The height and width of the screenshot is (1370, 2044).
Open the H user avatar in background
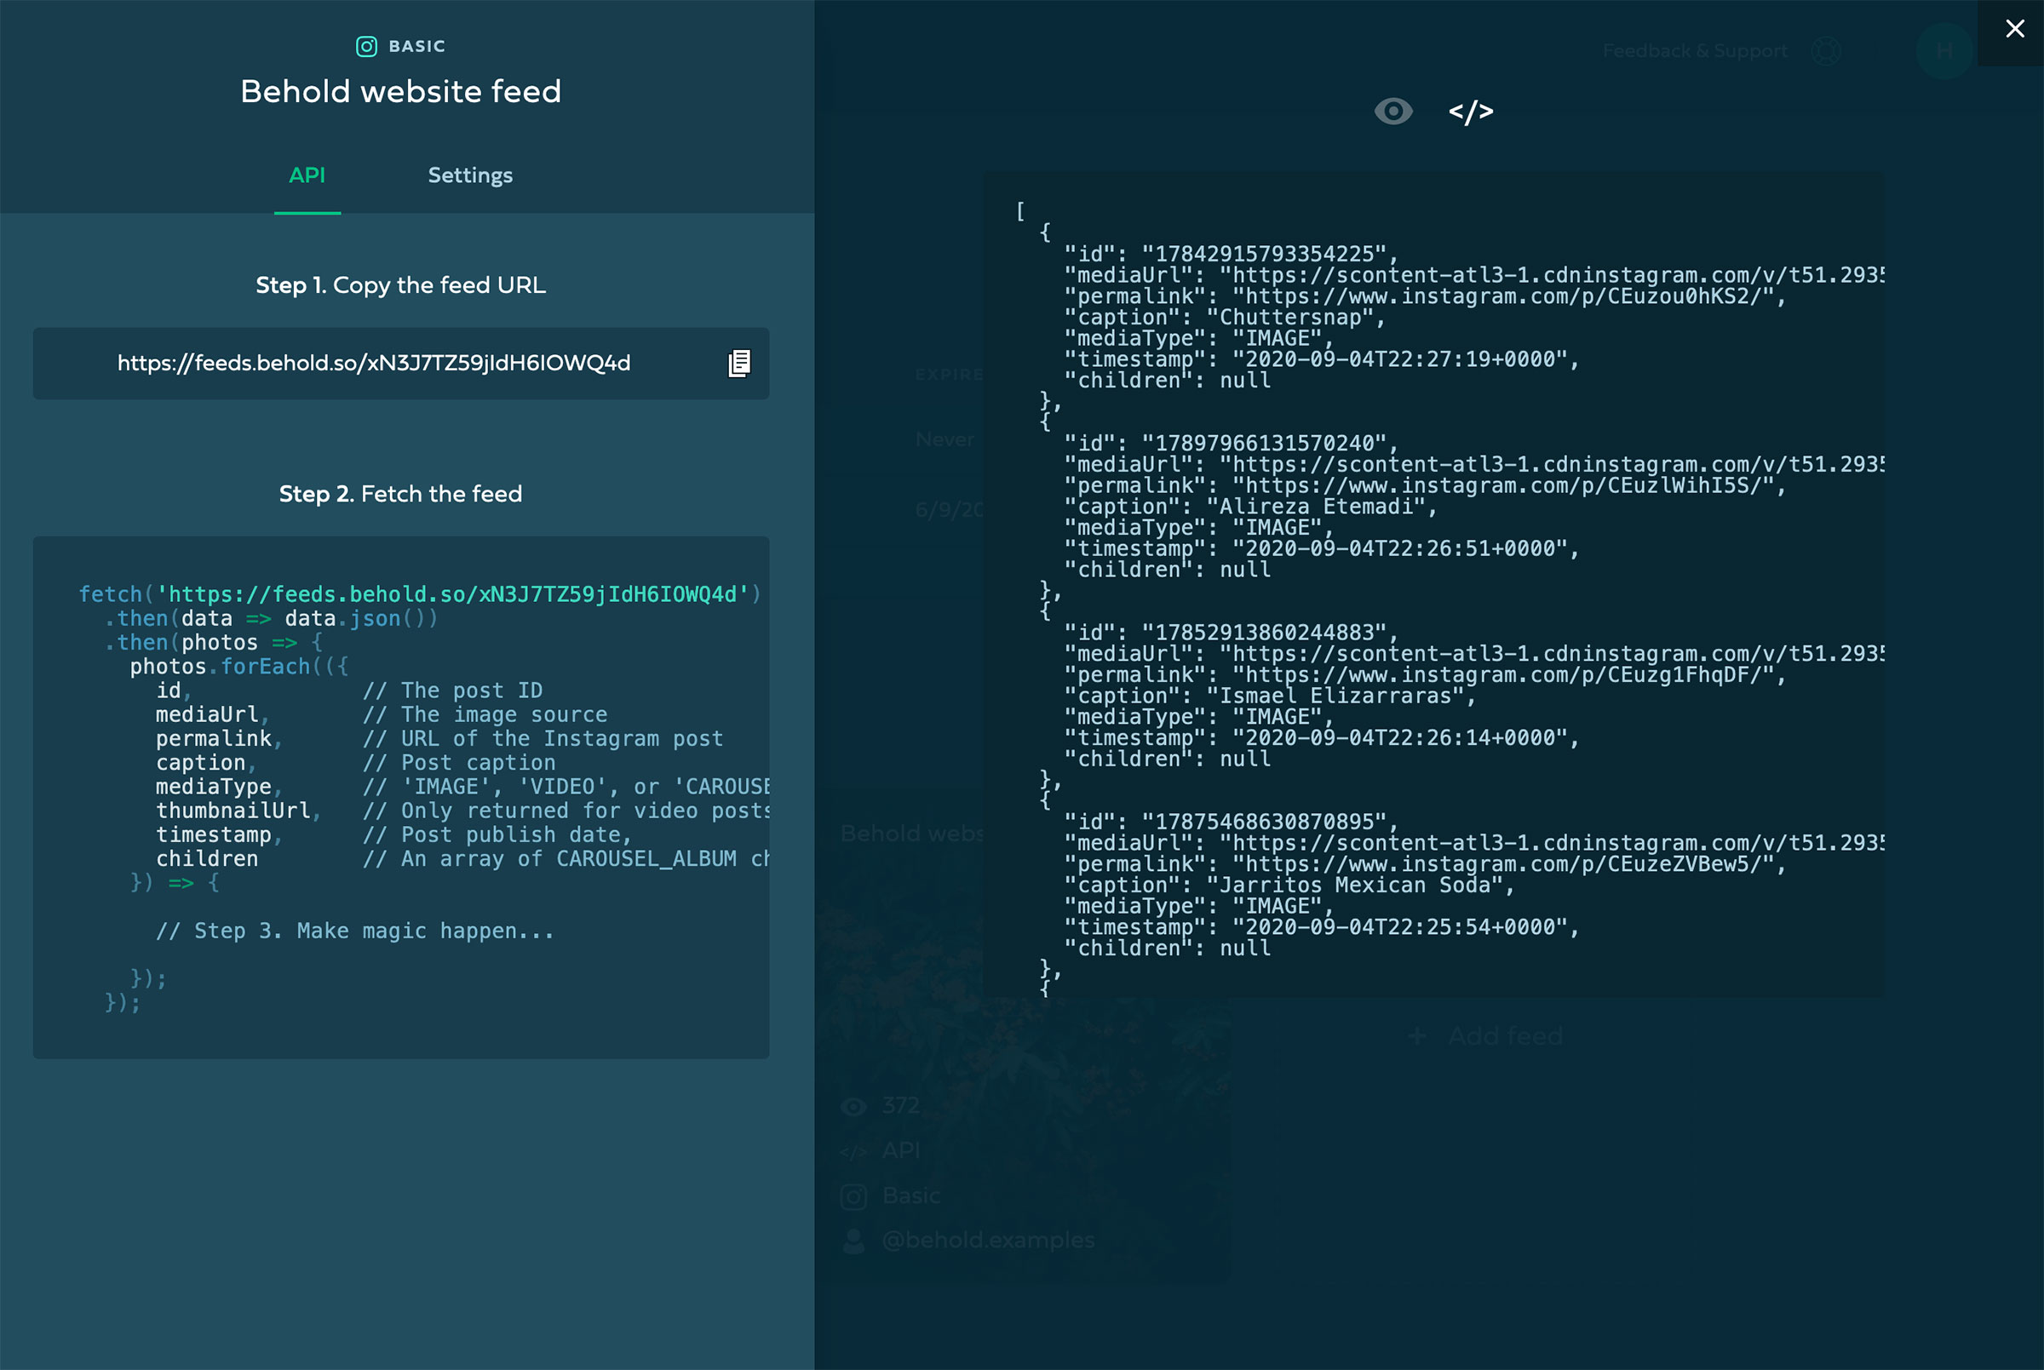[1944, 51]
